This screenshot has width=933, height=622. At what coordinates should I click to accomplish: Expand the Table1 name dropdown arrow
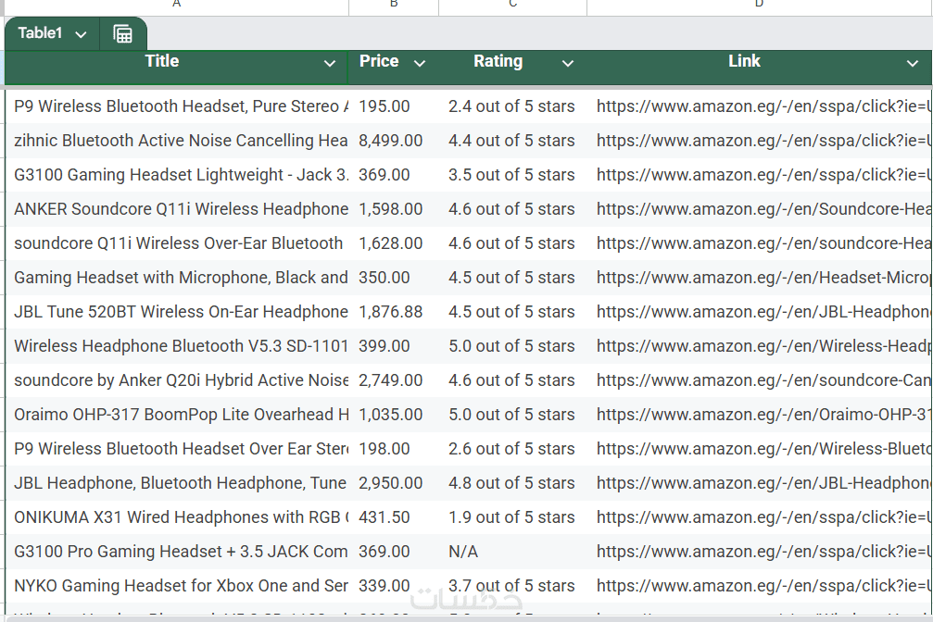82,35
